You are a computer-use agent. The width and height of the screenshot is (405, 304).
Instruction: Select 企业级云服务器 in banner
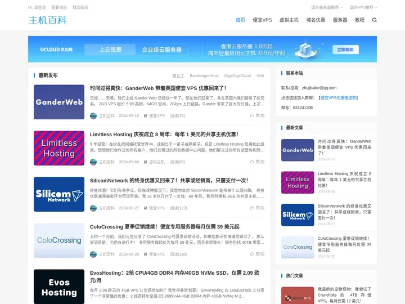click(161, 50)
